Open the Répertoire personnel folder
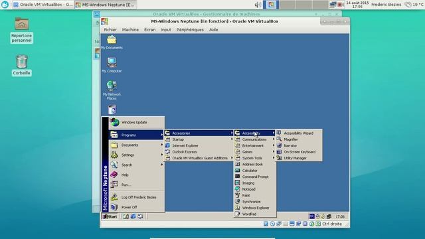Screen dimensions: 425x239 tap(22, 31)
